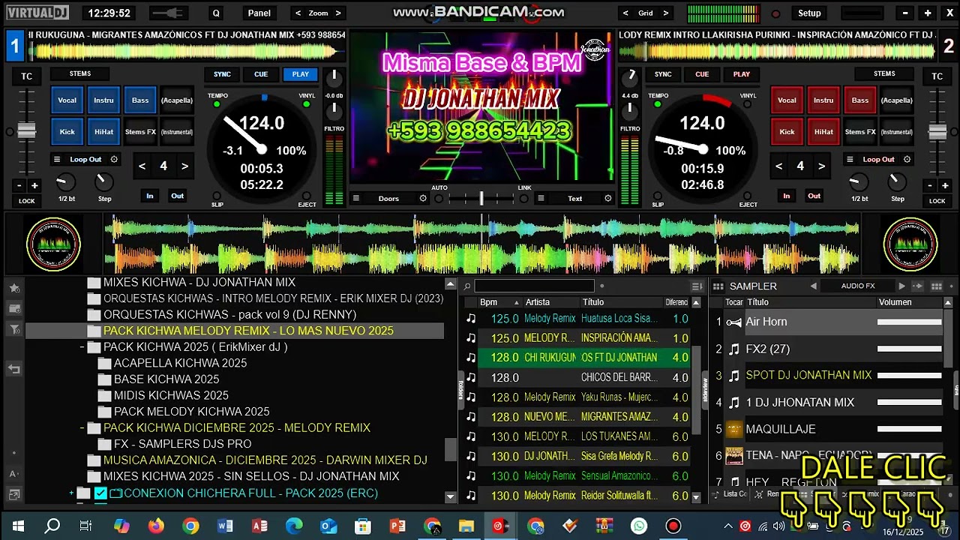Viewport: 960px width, 540px height.
Task: Open the browser list options menu icon
Action: [x=697, y=286]
